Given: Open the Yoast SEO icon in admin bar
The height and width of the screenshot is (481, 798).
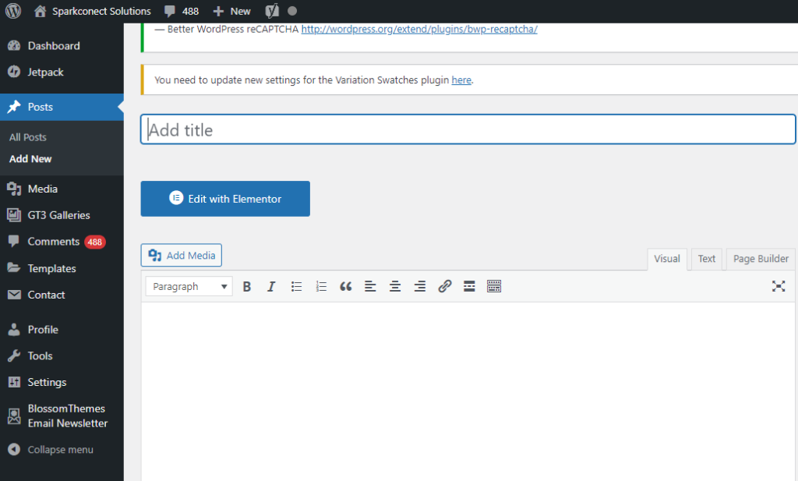Looking at the screenshot, I should (x=272, y=11).
